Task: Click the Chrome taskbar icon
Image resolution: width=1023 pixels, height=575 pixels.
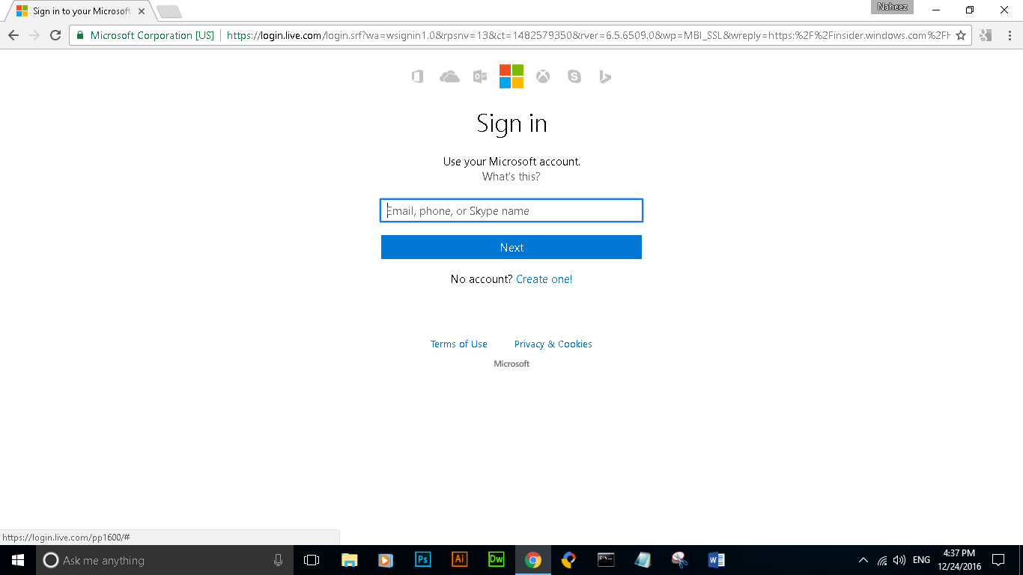Action: 532,560
